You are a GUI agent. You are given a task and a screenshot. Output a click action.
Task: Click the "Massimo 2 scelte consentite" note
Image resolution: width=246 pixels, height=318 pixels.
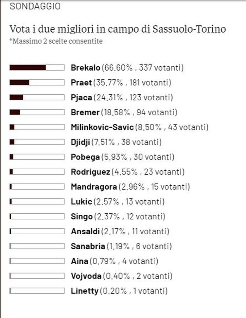point(56,41)
